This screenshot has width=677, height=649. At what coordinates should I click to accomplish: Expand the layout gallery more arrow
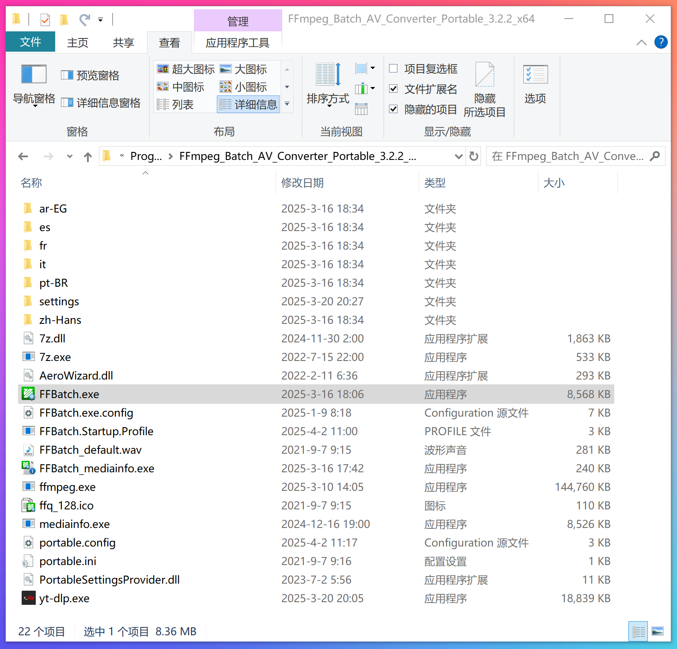click(287, 104)
